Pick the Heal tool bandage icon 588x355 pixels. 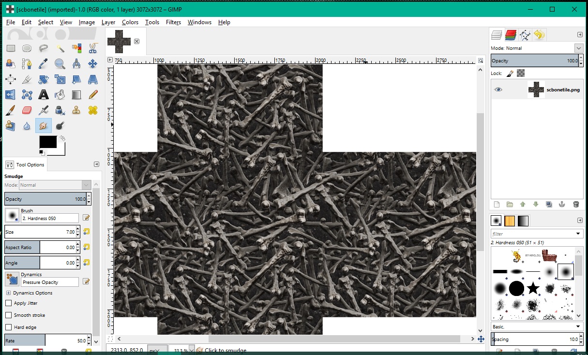click(x=93, y=110)
